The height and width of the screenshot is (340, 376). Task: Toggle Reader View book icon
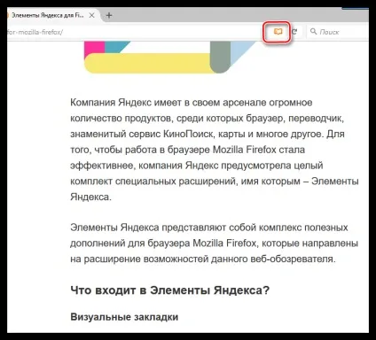278,31
